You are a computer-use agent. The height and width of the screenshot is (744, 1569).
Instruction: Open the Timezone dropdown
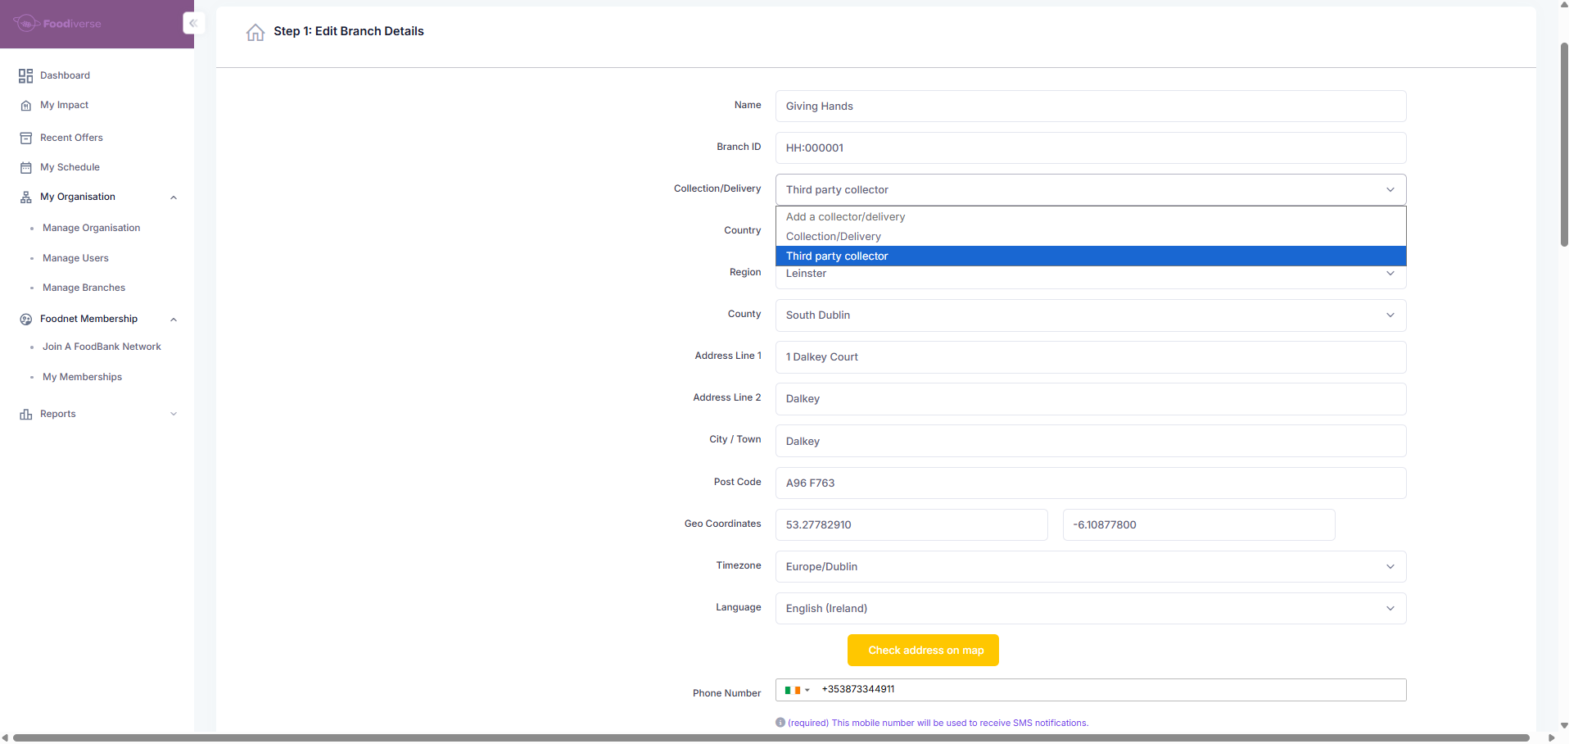tap(1090, 567)
